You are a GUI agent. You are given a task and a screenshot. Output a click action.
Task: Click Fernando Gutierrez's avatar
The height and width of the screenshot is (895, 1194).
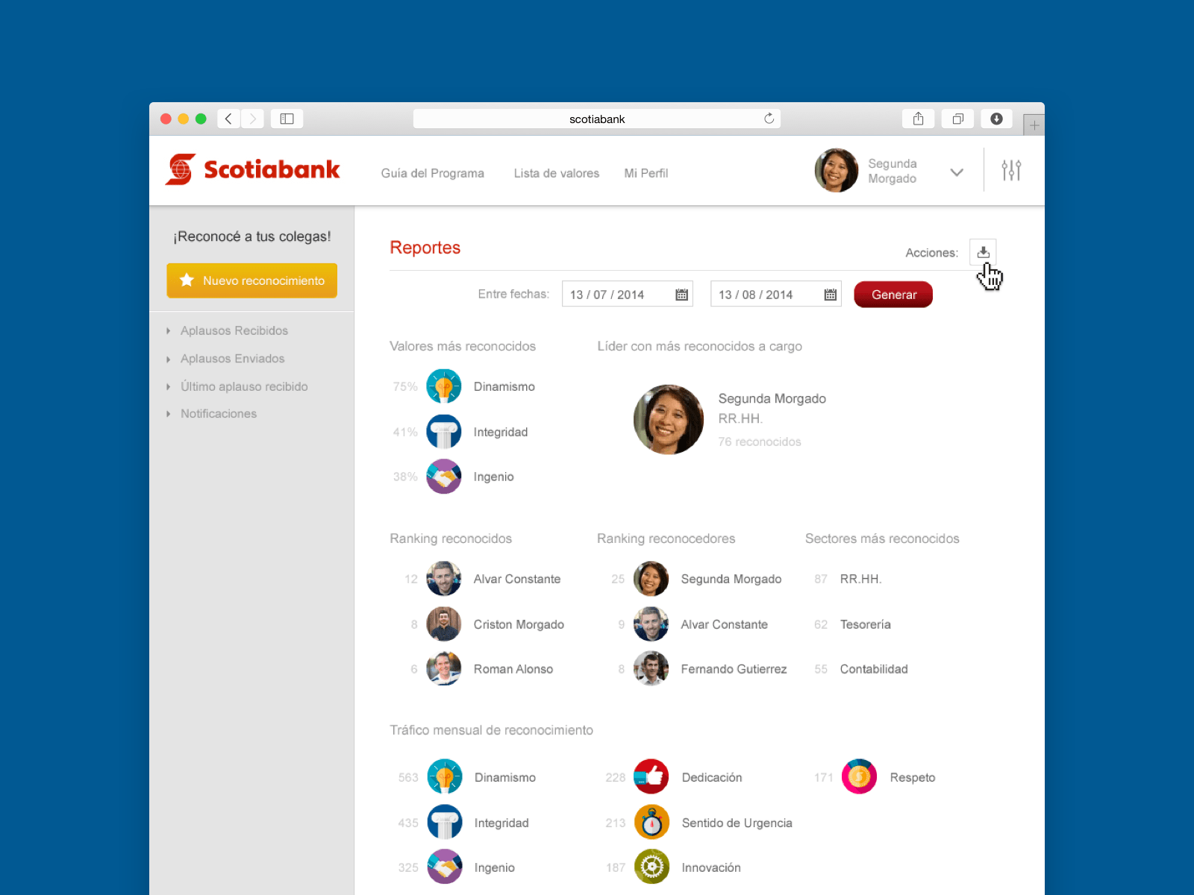(x=651, y=669)
